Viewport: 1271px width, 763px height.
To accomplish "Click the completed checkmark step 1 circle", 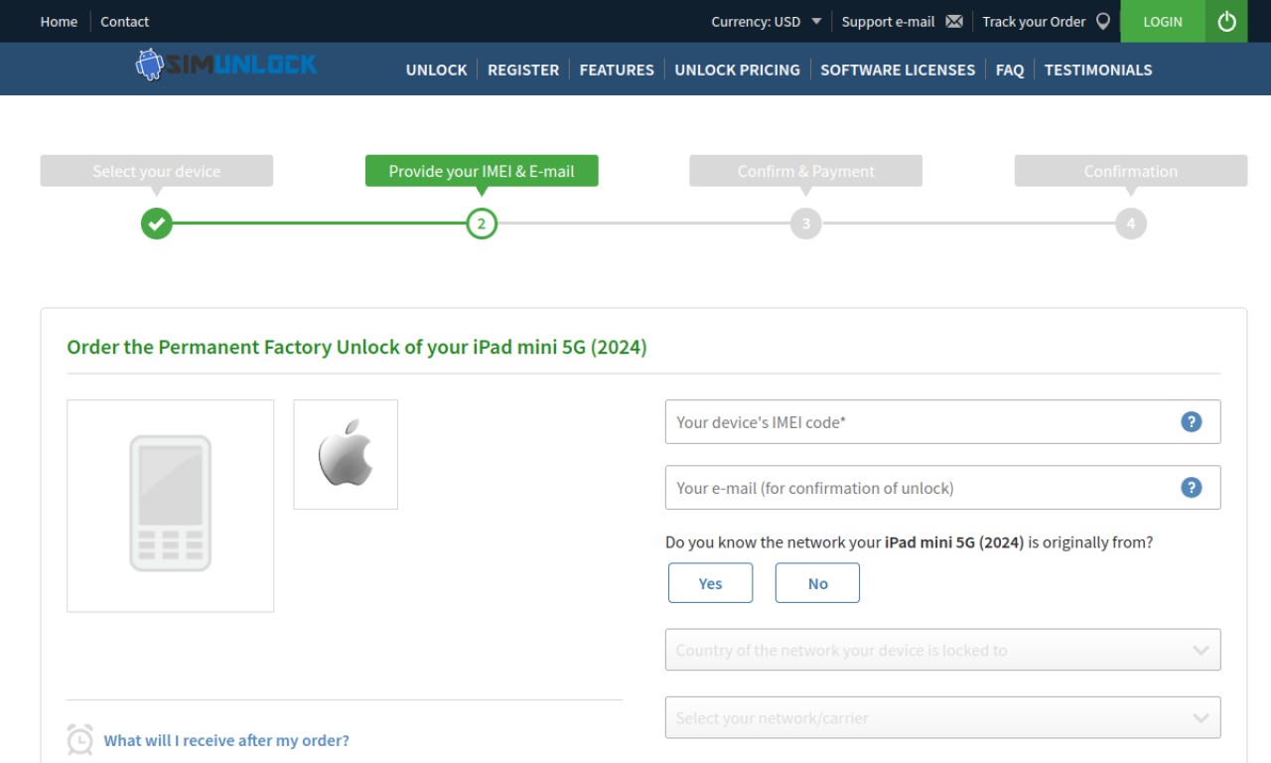I will coord(156,224).
